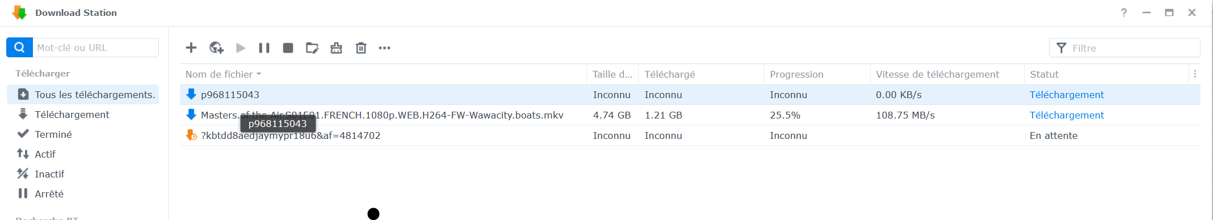Clear completed tasks with the broom icon
This screenshot has height=220, width=1213.
click(337, 48)
